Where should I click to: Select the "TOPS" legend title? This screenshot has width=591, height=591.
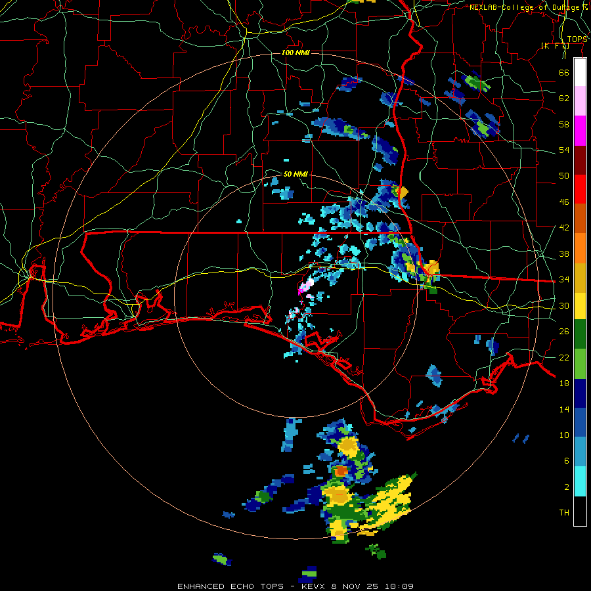click(x=577, y=39)
